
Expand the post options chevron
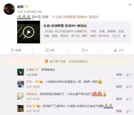click(x=130, y=5)
